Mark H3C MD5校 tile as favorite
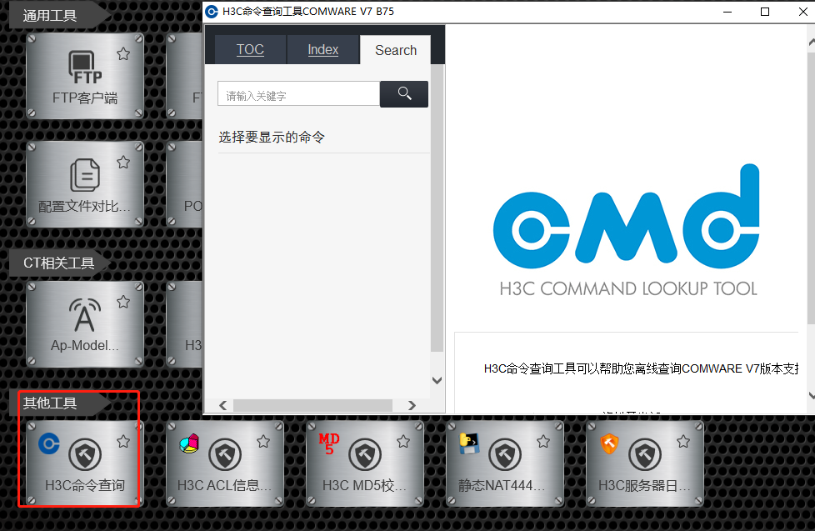The width and height of the screenshot is (815, 531). tap(403, 442)
